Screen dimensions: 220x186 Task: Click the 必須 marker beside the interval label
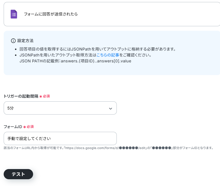pyautogui.click(x=46, y=96)
